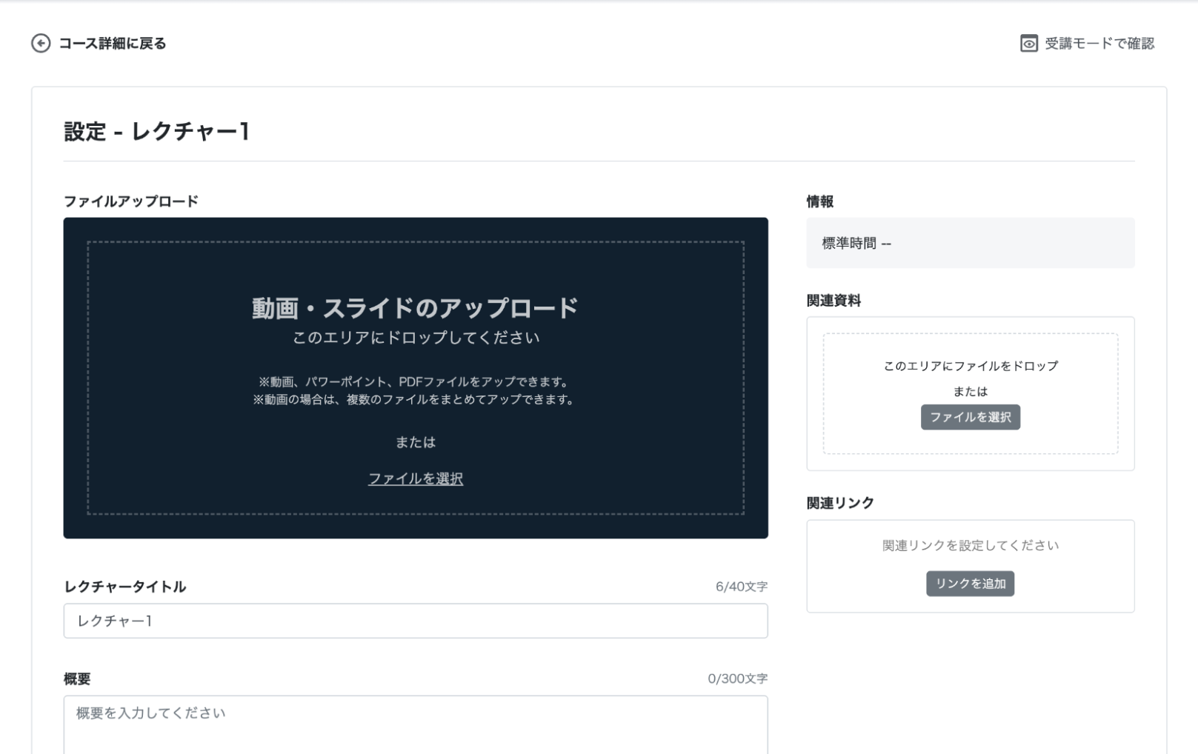Click the 情報 section label
This screenshot has width=1198, height=754.
(820, 201)
